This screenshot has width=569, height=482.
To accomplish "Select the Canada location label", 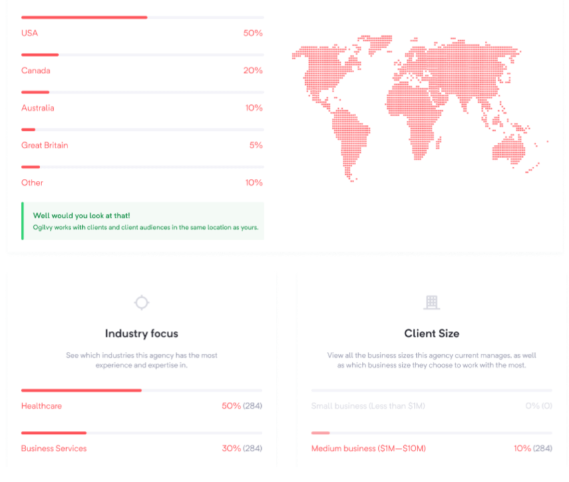I will coord(35,70).
